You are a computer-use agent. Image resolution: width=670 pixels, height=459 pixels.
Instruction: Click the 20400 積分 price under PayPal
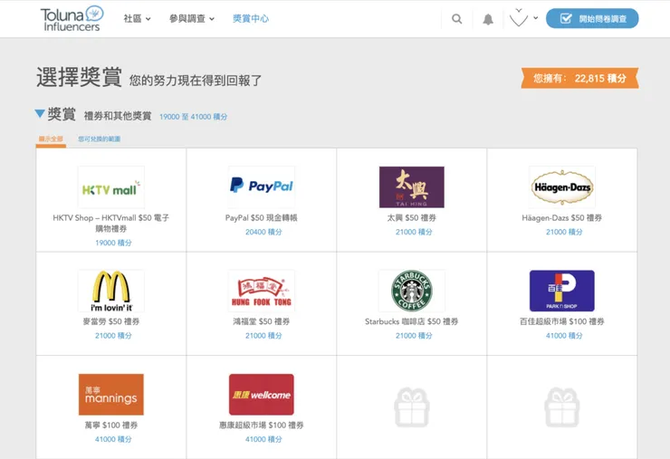tap(263, 232)
